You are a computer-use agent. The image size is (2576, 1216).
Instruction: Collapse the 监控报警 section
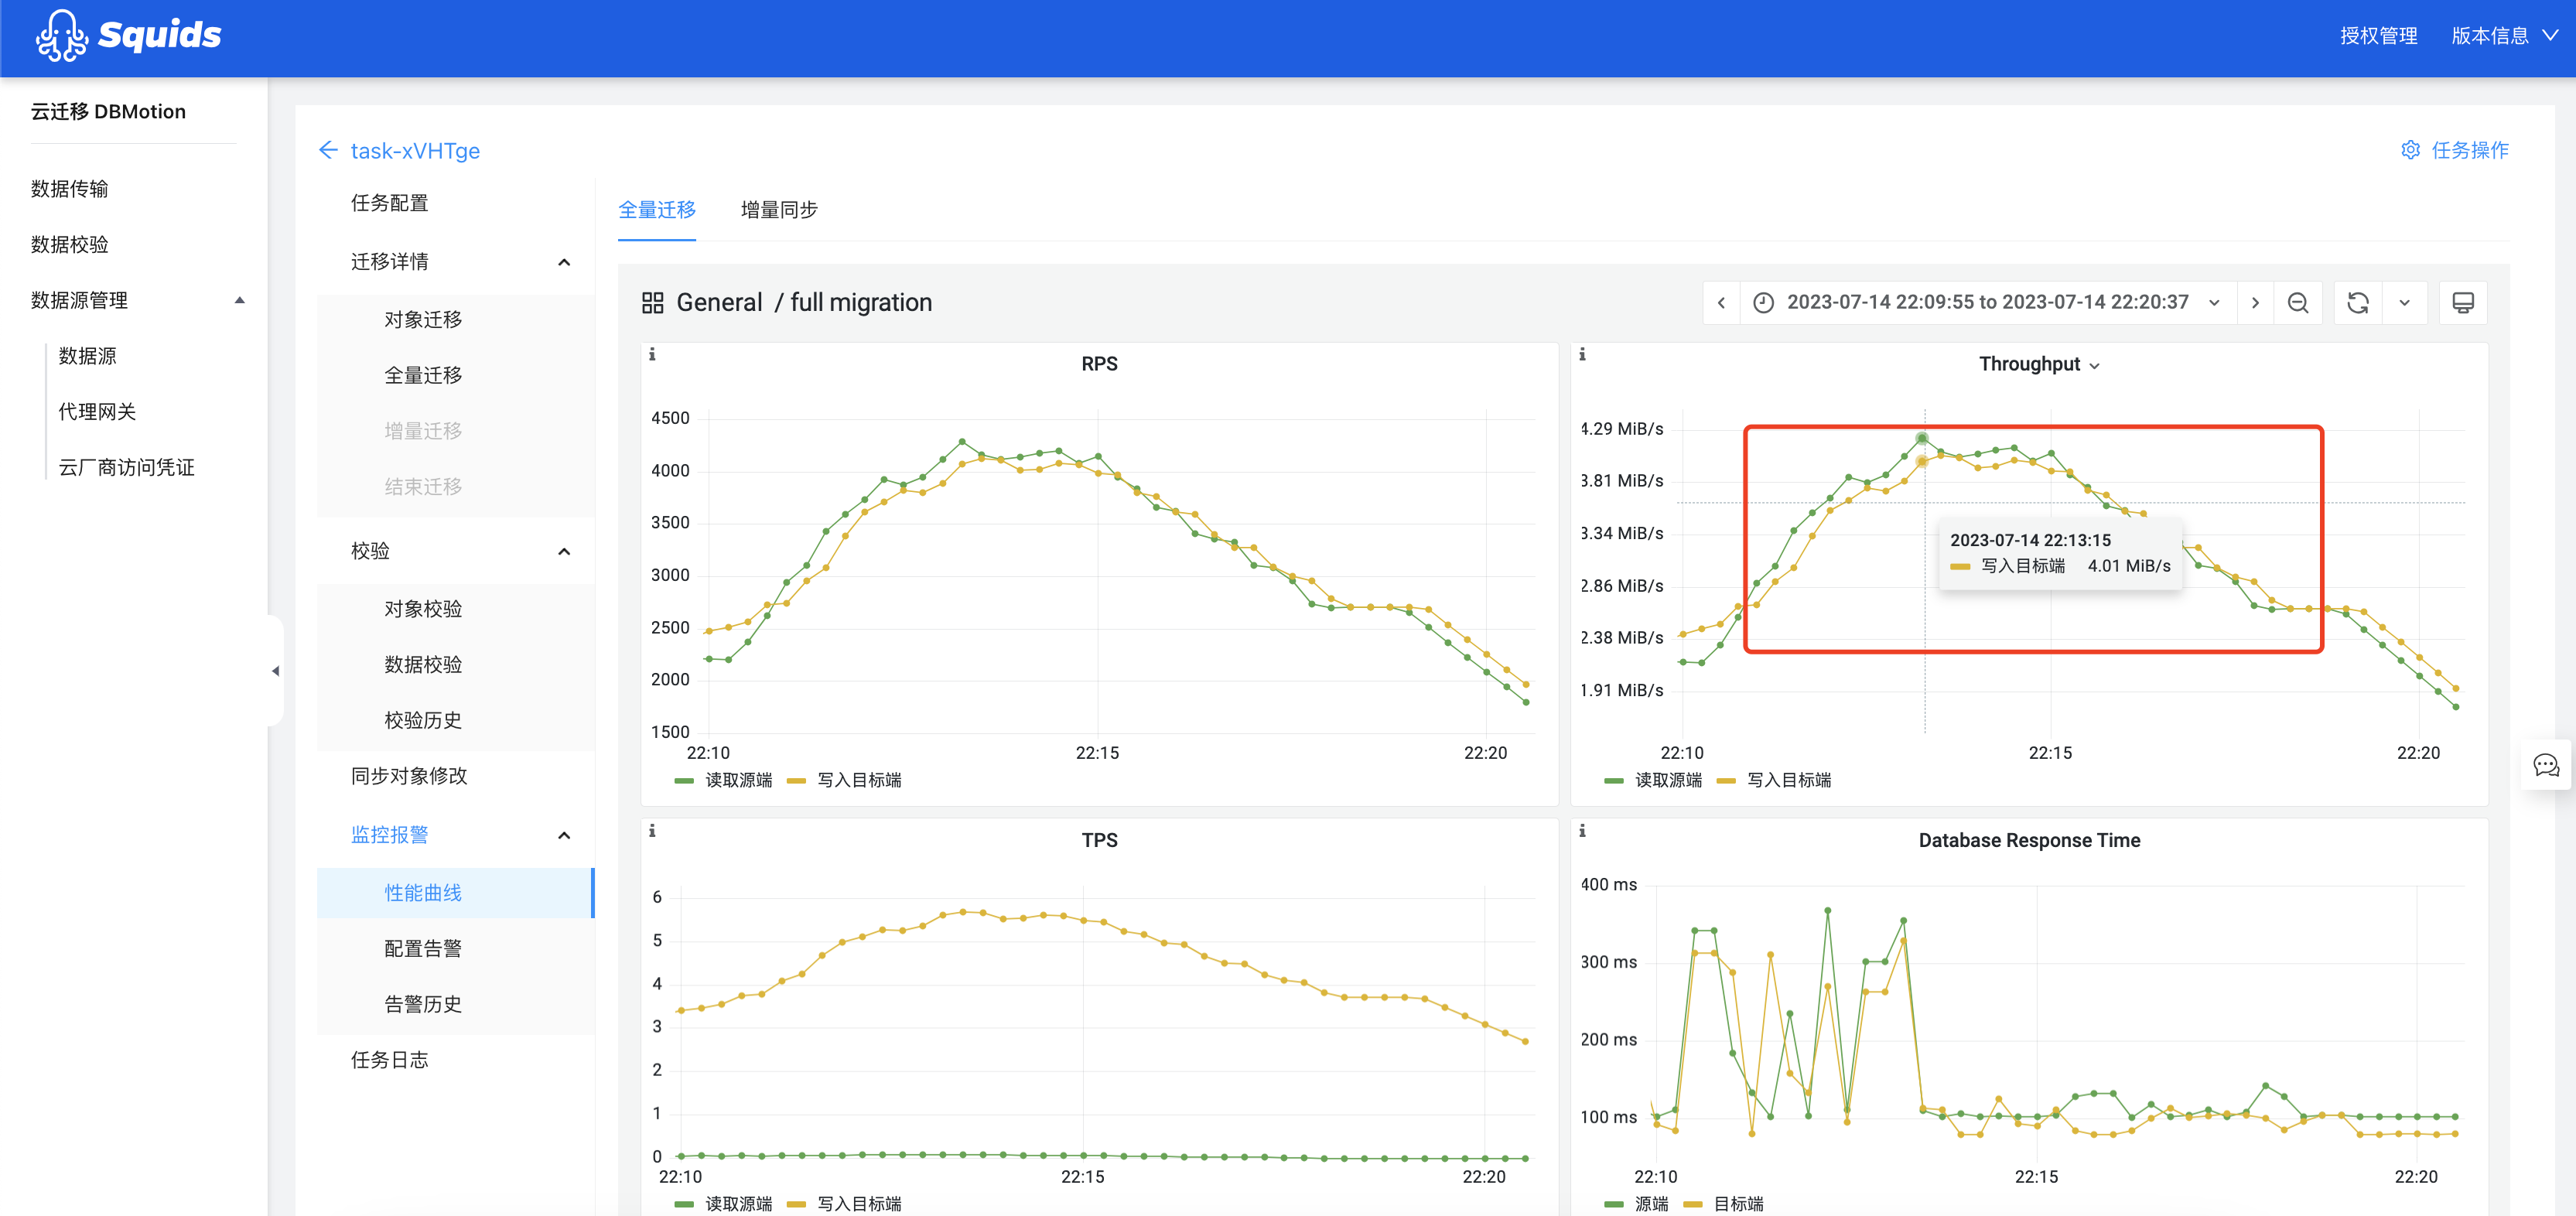[x=564, y=835]
